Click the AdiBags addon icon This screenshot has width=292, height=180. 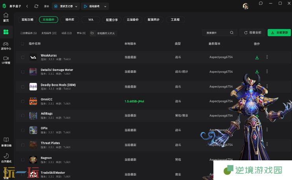coord(33,116)
